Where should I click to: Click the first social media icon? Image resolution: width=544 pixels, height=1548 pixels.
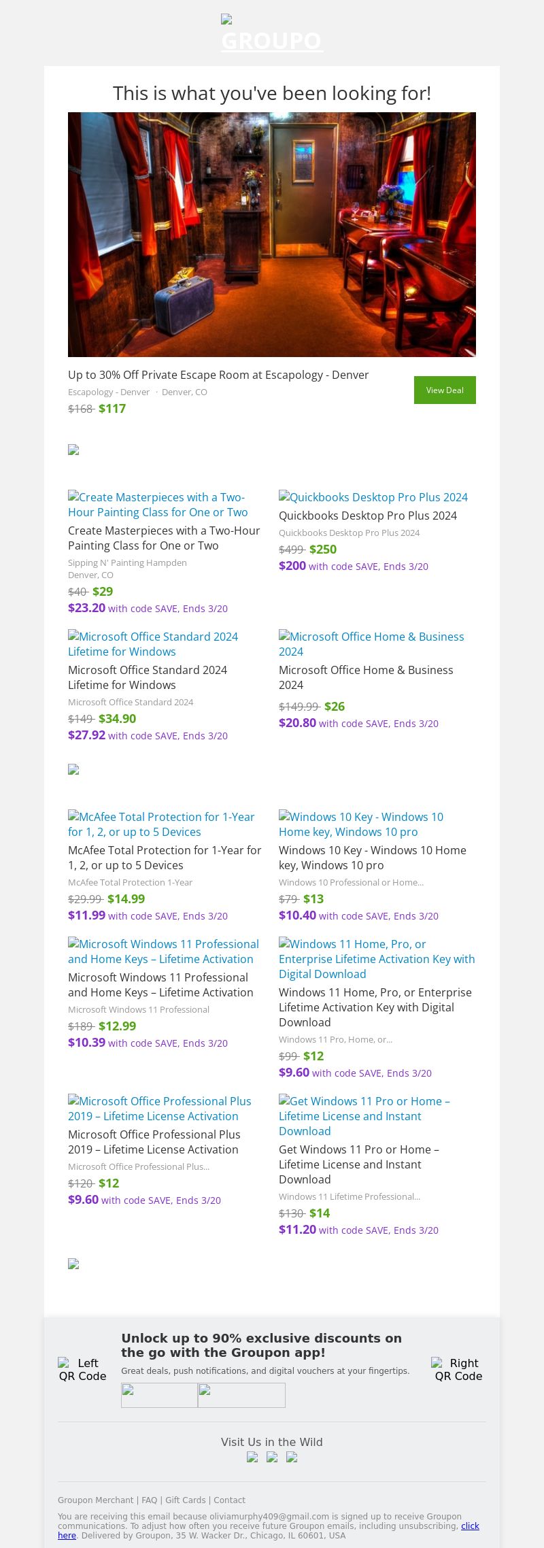point(252,1457)
